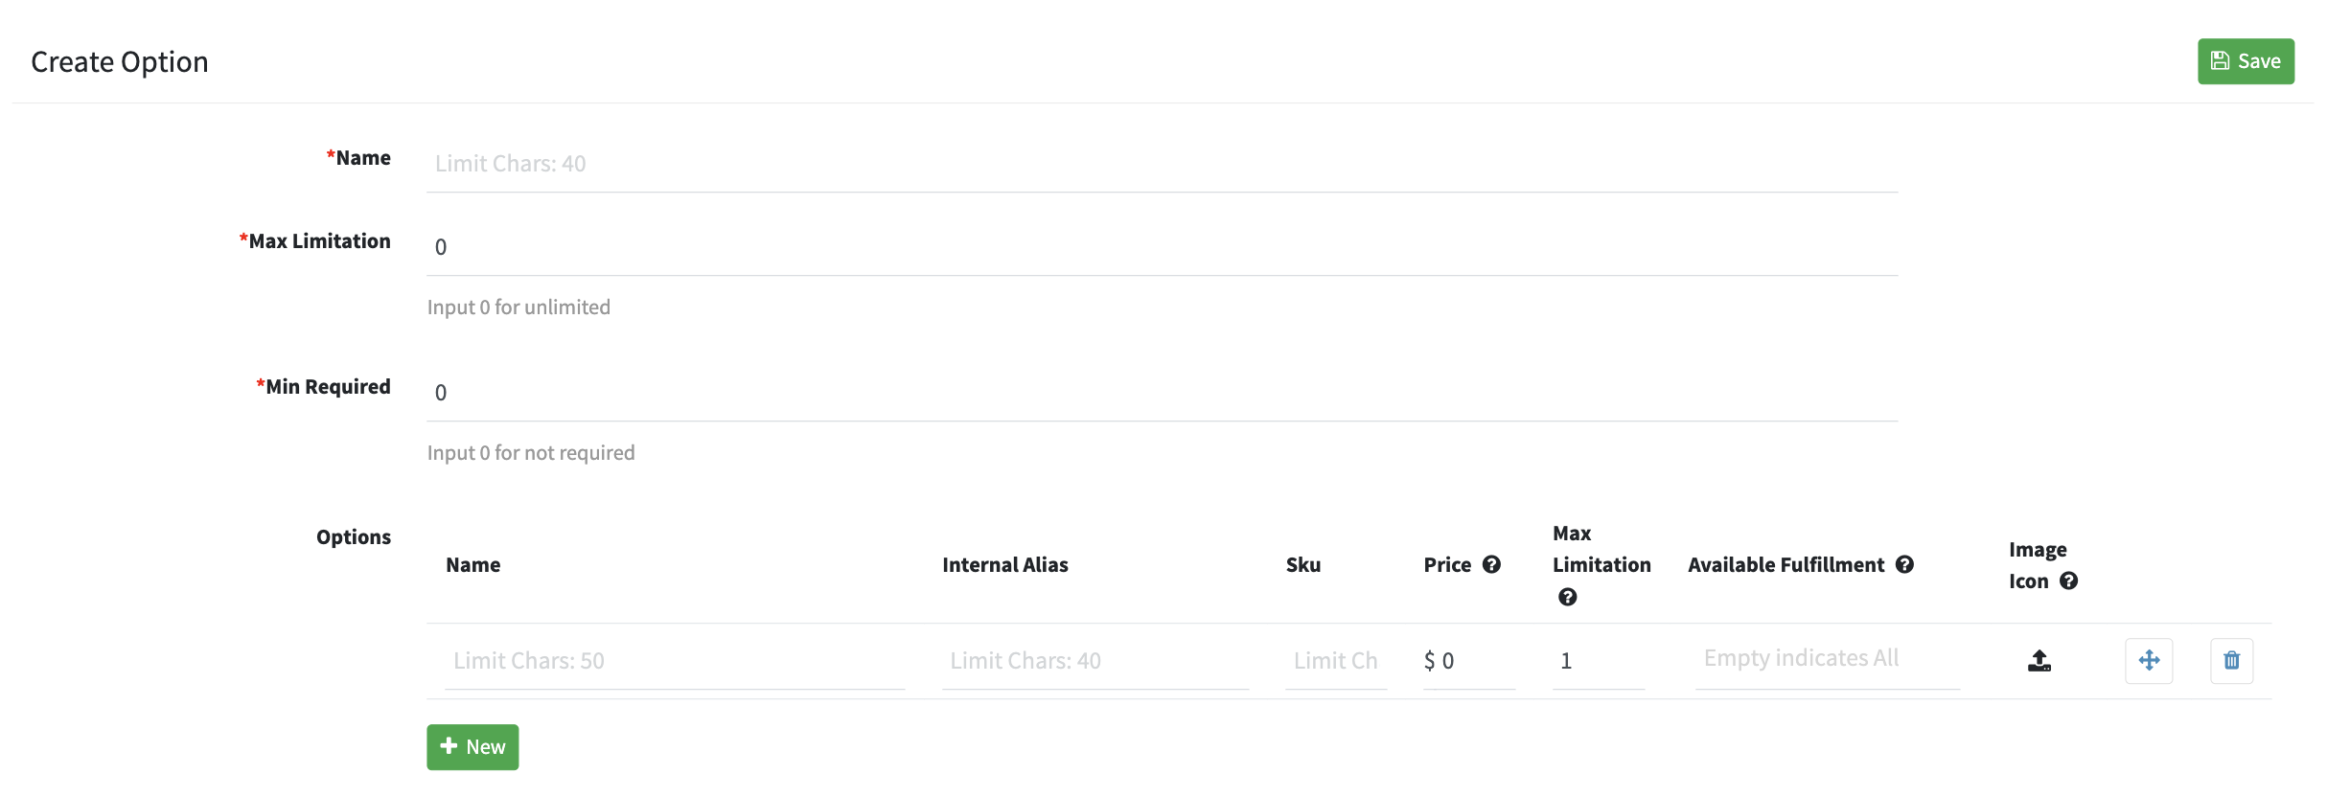Click the Image Icon help question mark
This screenshot has height=797, width=2327.
(x=2068, y=581)
